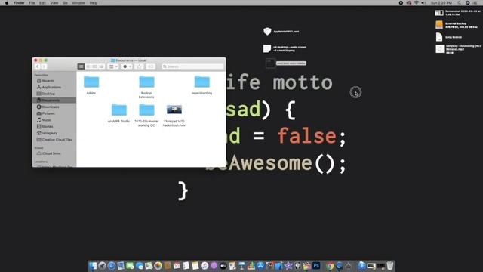483x272 pixels.
Task: Open Podcasts from the Dock
Action: [214, 266]
